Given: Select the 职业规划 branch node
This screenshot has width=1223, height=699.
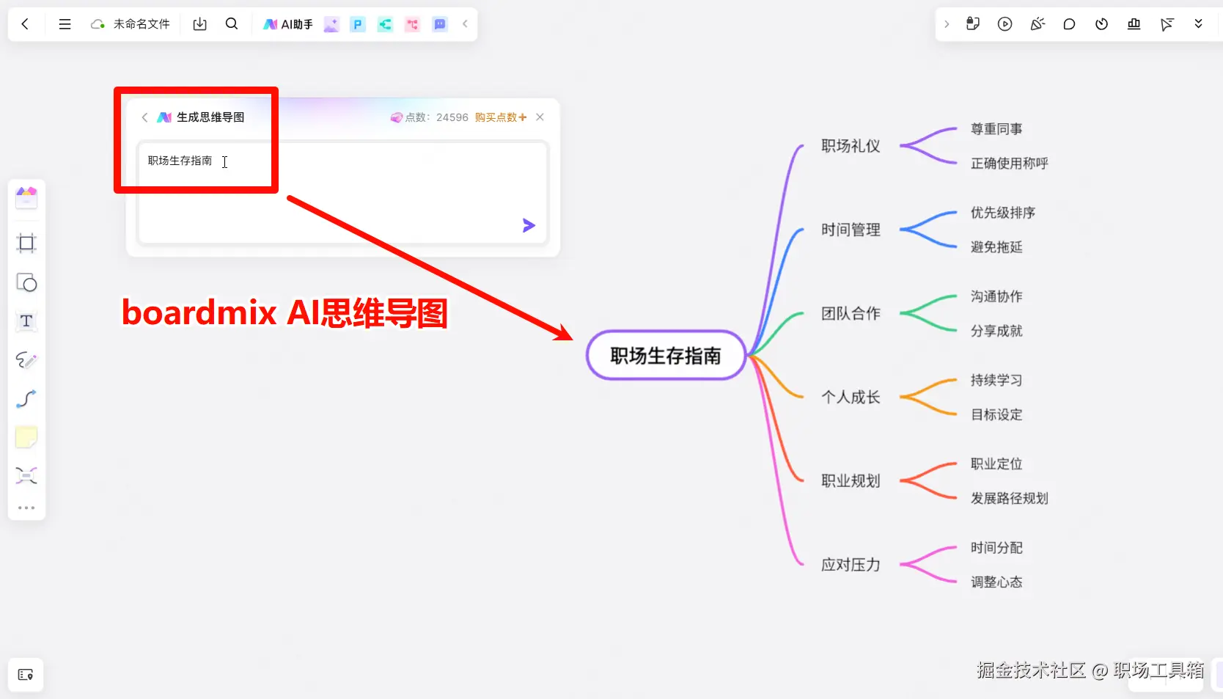Looking at the screenshot, I should (851, 480).
